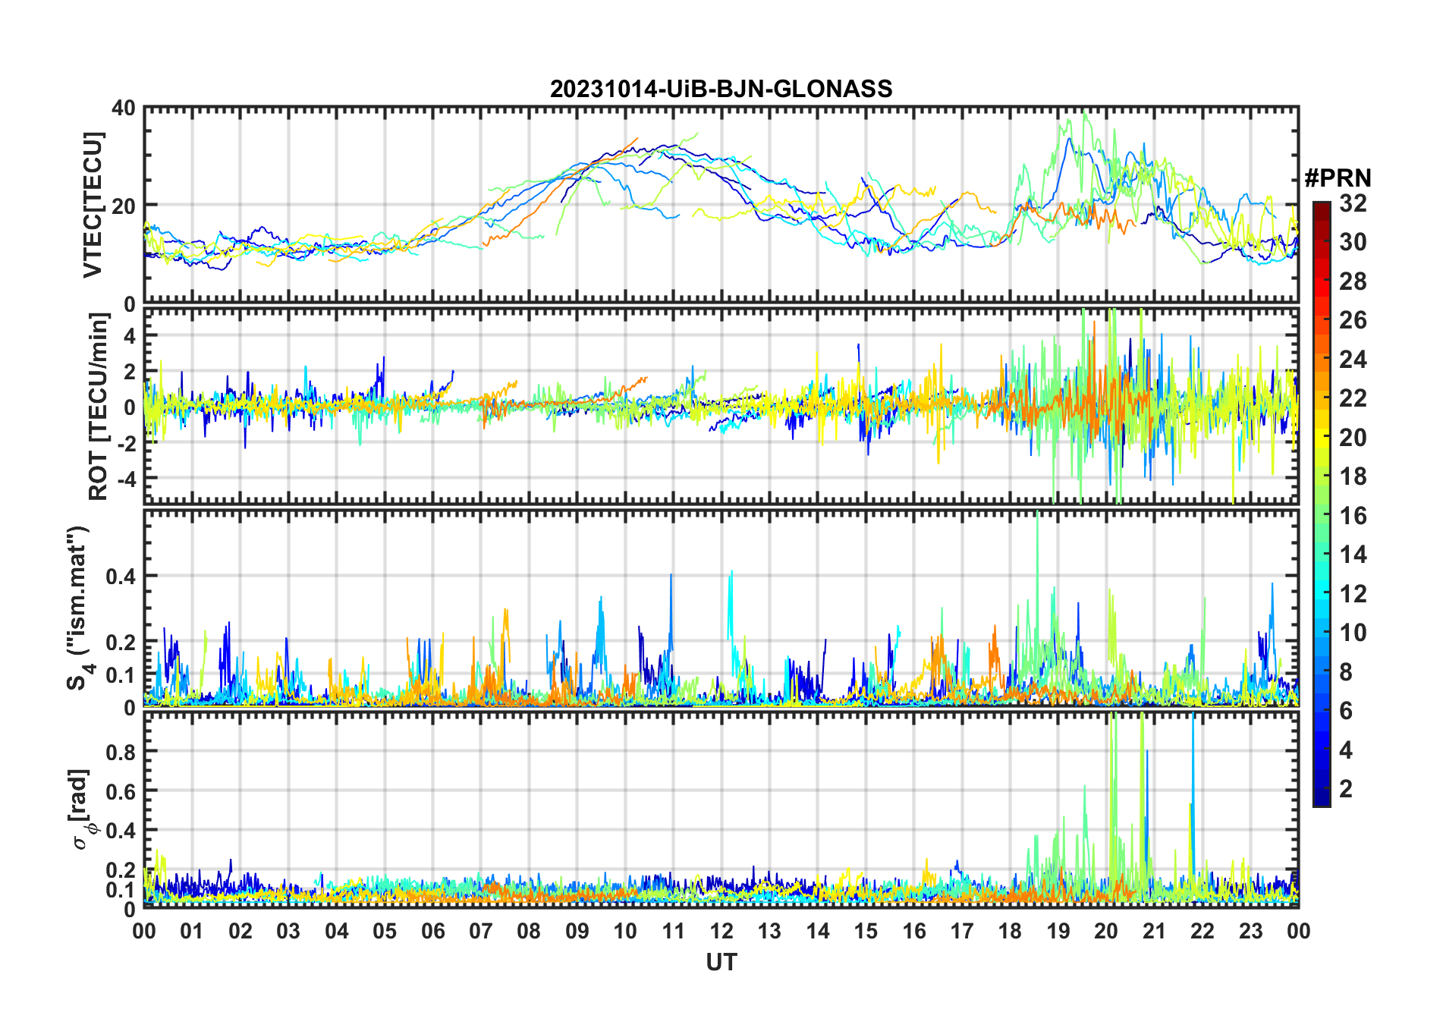This screenshot has height=1009, width=1443.
Task: Select the VTEC[TECU] y-axis label
Action: (93, 205)
